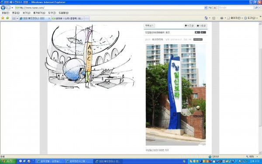Image resolution: width=262 pixels, height=164 pixels.
Task: Open the Quick Tabs thumbnail view
Action: pos(14,18)
